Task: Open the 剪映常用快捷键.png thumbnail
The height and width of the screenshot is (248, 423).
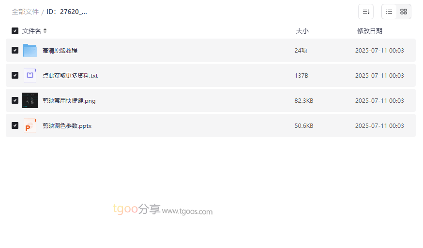Action: tap(30, 100)
